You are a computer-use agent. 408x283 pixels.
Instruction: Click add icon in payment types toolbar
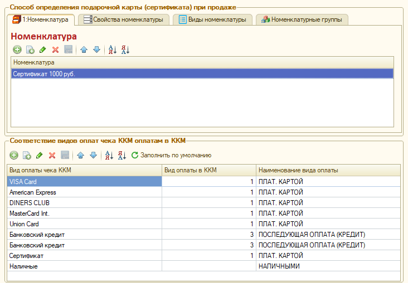pyautogui.click(x=14, y=155)
